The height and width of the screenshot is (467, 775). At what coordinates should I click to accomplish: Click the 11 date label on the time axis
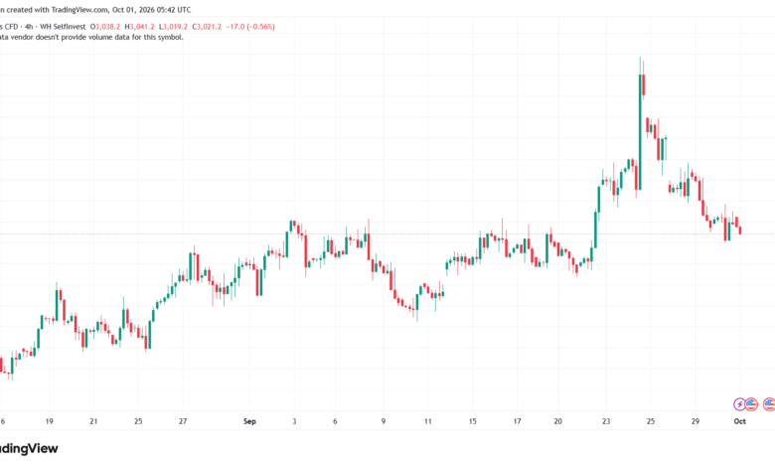tap(427, 421)
